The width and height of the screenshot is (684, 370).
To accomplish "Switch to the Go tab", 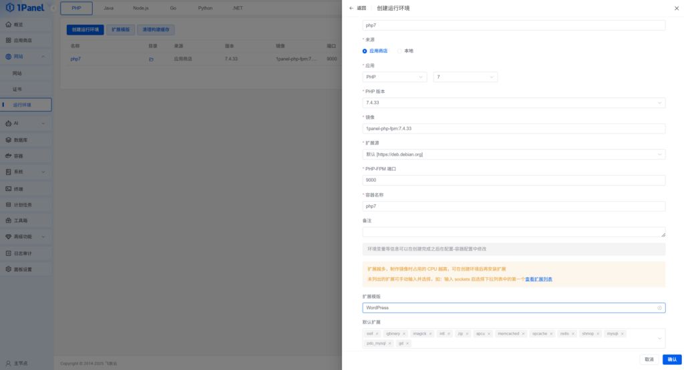I will click(173, 8).
